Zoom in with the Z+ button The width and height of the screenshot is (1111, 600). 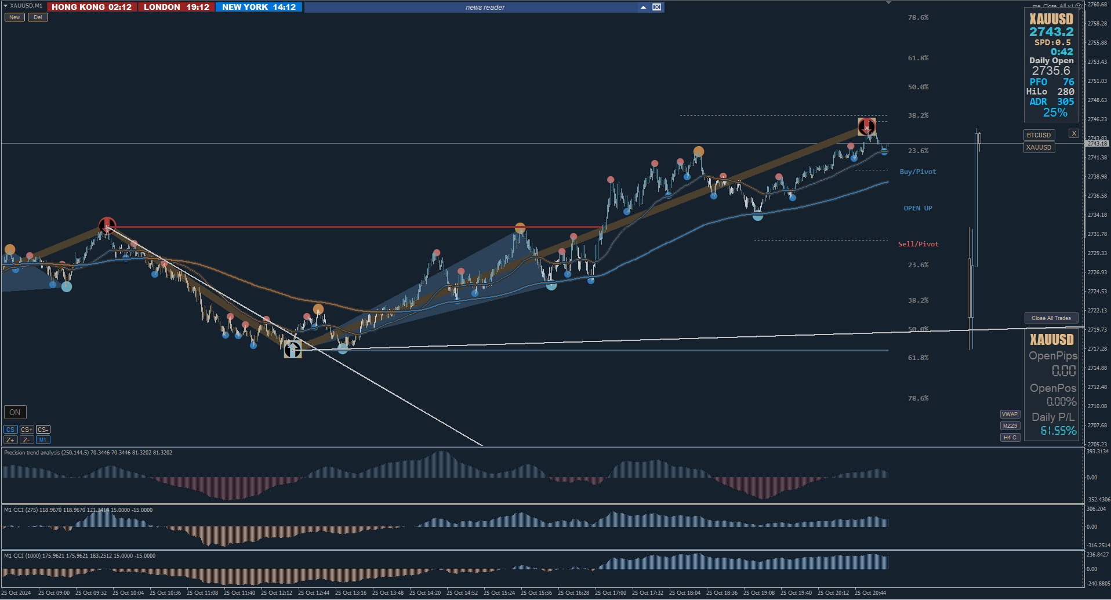pos(10,440)
